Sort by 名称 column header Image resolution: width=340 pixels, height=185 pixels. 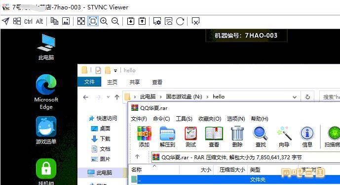tap(154, 170)
